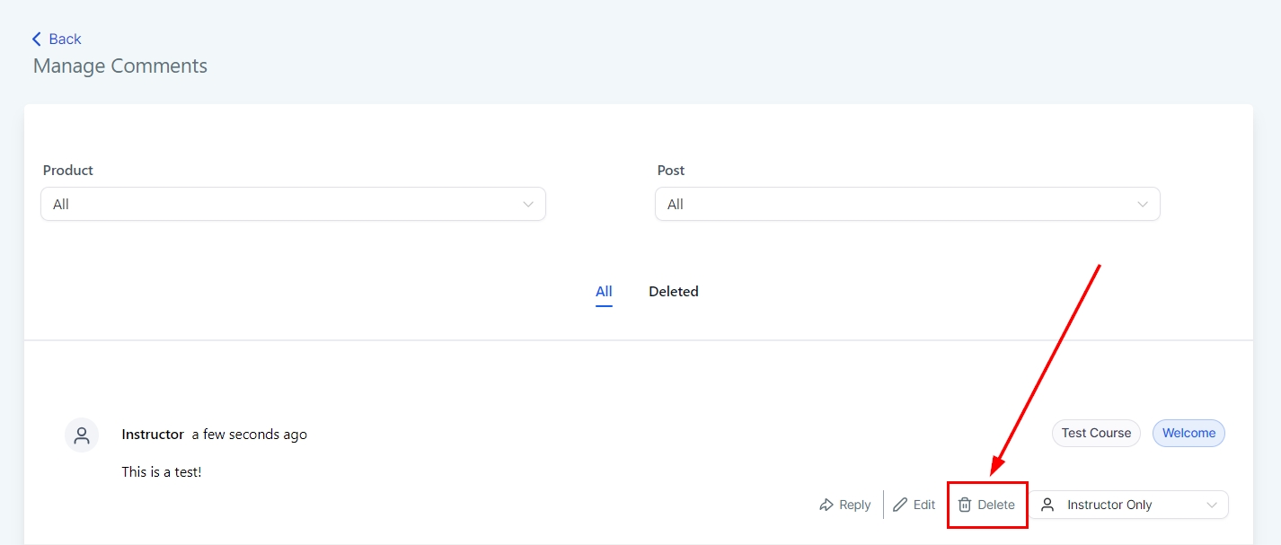Click the commenter's user avatar icon
This screenshot has width=1281, height=545.
pyautogui.click(x=82, y=435)
